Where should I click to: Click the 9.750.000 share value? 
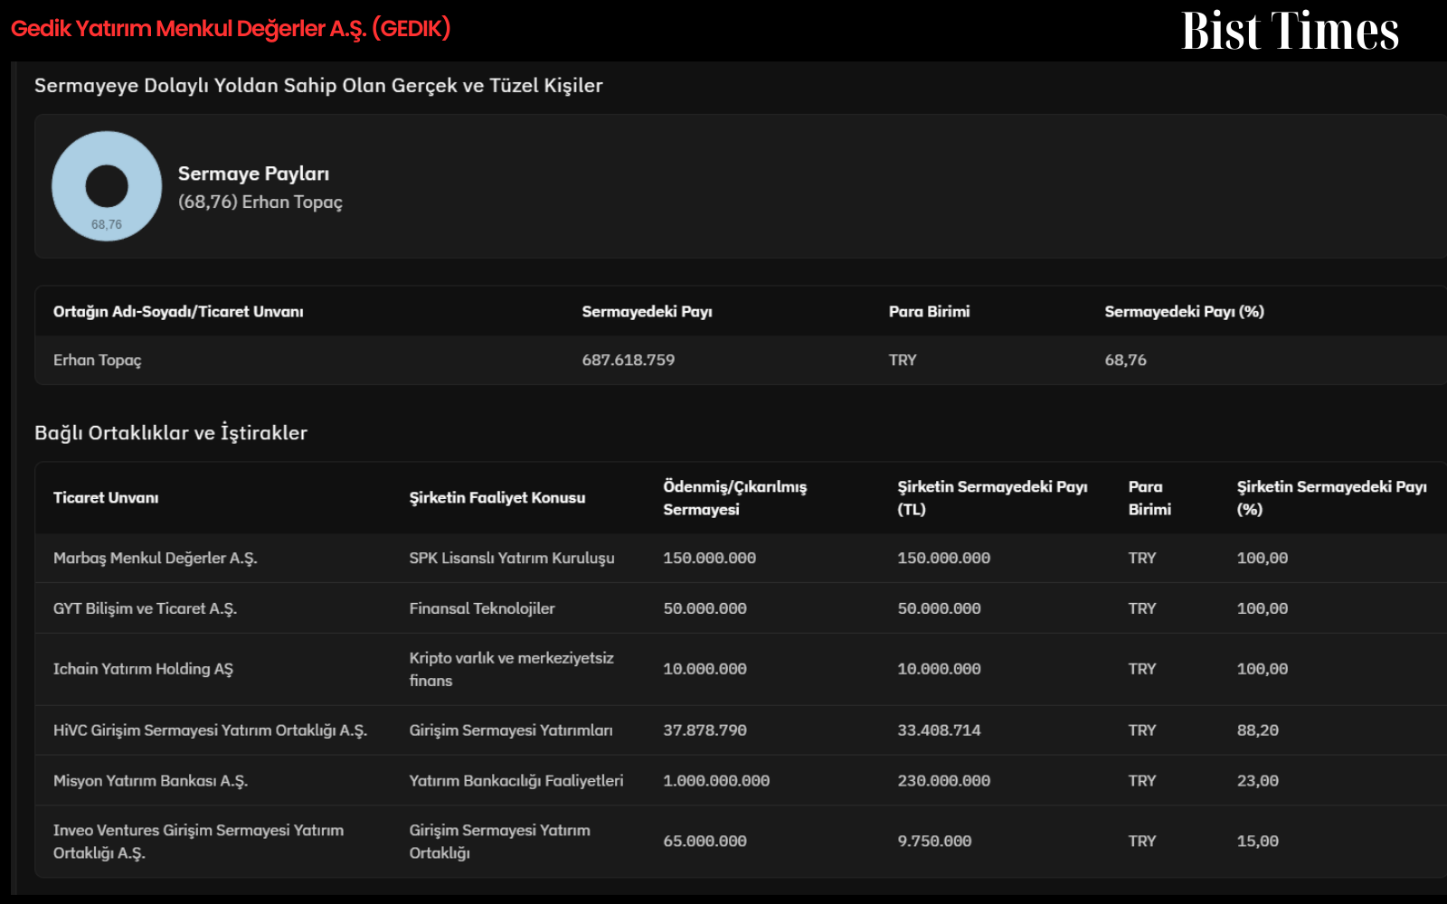tap(934, 842)
